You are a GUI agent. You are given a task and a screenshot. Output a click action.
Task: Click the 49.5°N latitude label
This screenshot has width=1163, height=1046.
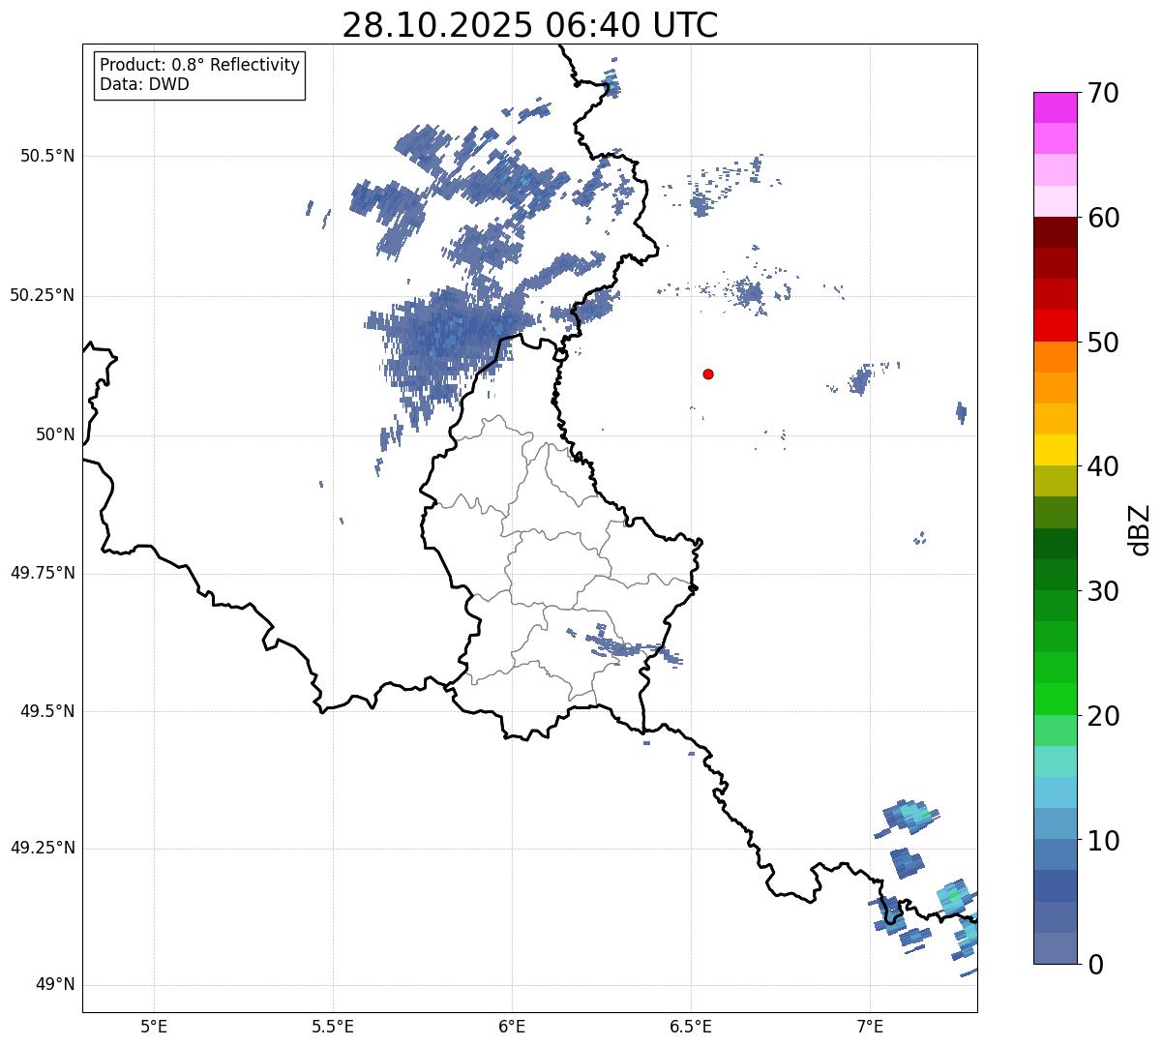click(x=47, y=711)
